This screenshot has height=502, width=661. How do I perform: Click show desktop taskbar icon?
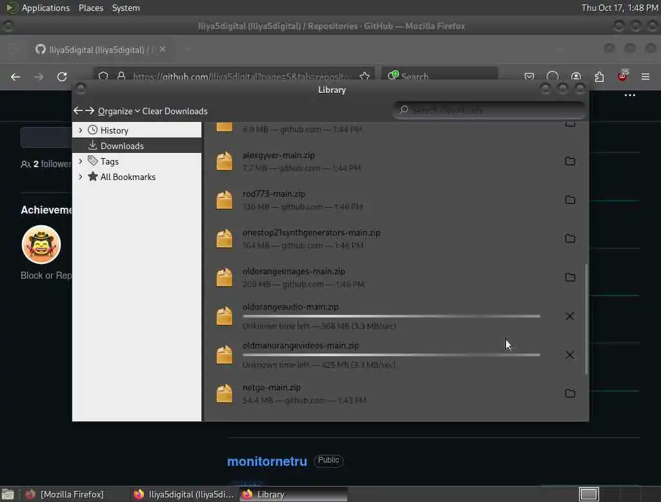pos(8,494)
